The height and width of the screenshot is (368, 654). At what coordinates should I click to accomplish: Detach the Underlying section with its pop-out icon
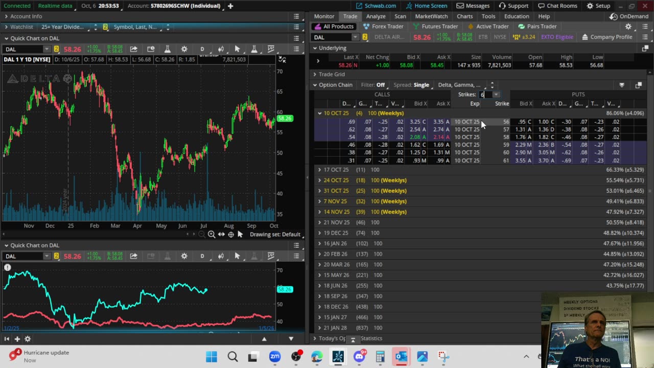pyautogui.click(x=645, y=48)
